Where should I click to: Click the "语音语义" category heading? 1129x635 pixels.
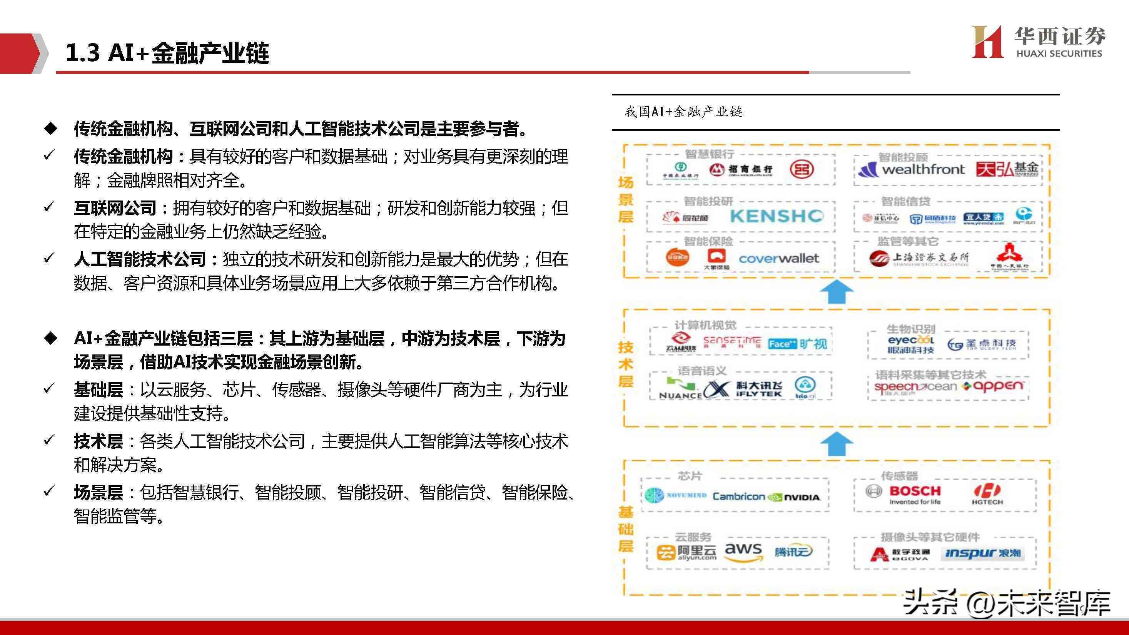coord(702,371)
